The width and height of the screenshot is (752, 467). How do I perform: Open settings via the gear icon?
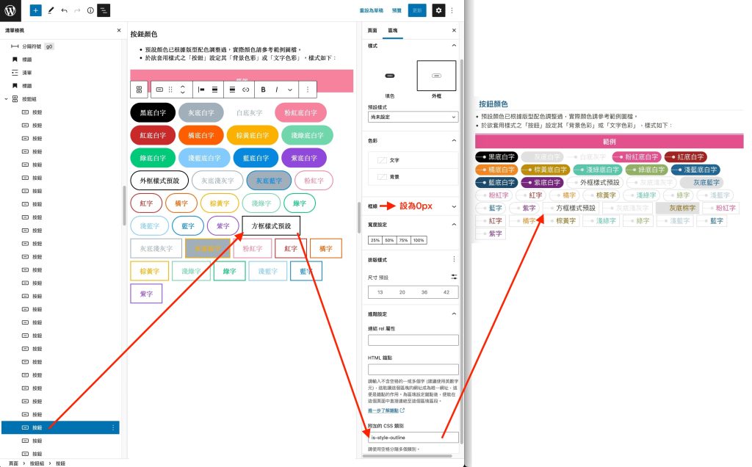coord(438,10)
